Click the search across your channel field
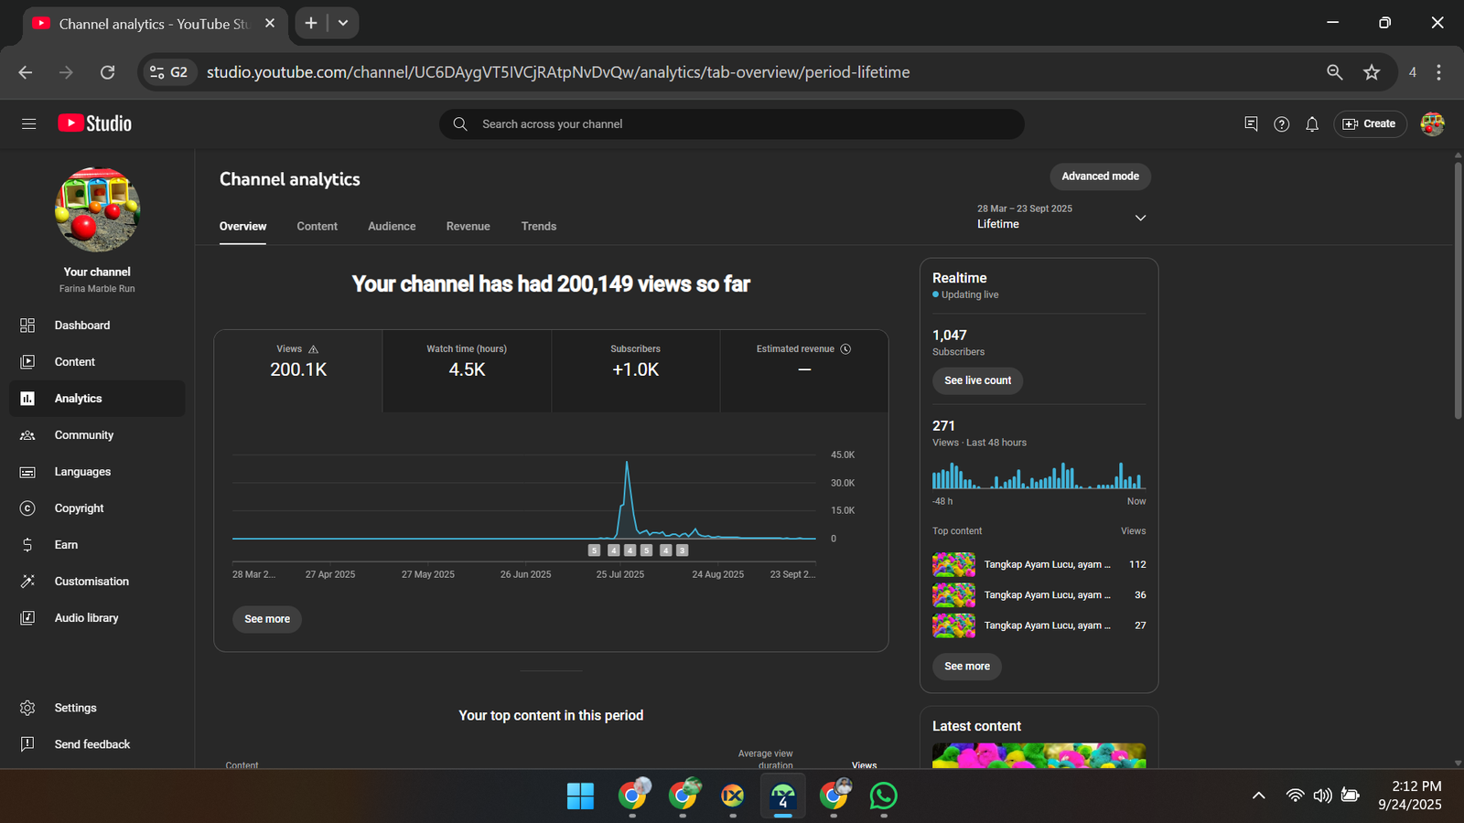The width and height of the screenshot is (1464, 823). point(732,124)
